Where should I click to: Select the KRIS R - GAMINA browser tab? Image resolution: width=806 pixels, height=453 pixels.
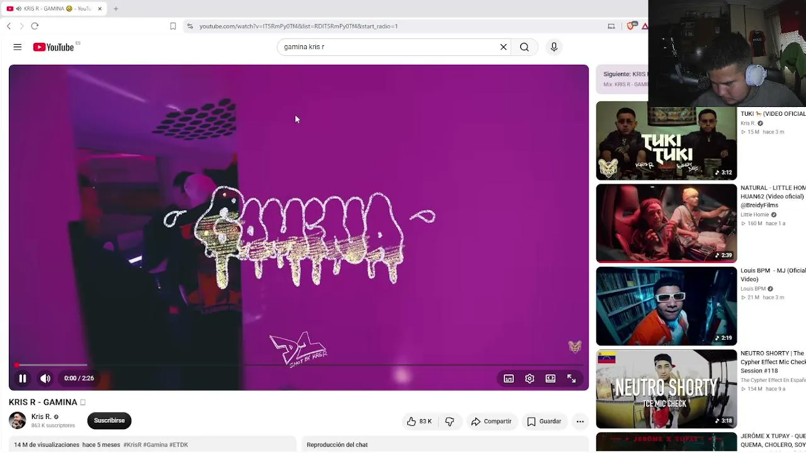(x=55, y=9)
